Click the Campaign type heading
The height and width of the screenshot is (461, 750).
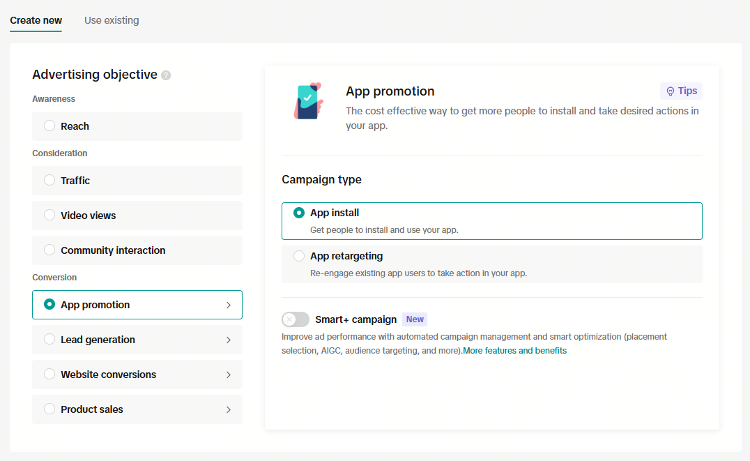pyautogui.click(x=321, y=179)
